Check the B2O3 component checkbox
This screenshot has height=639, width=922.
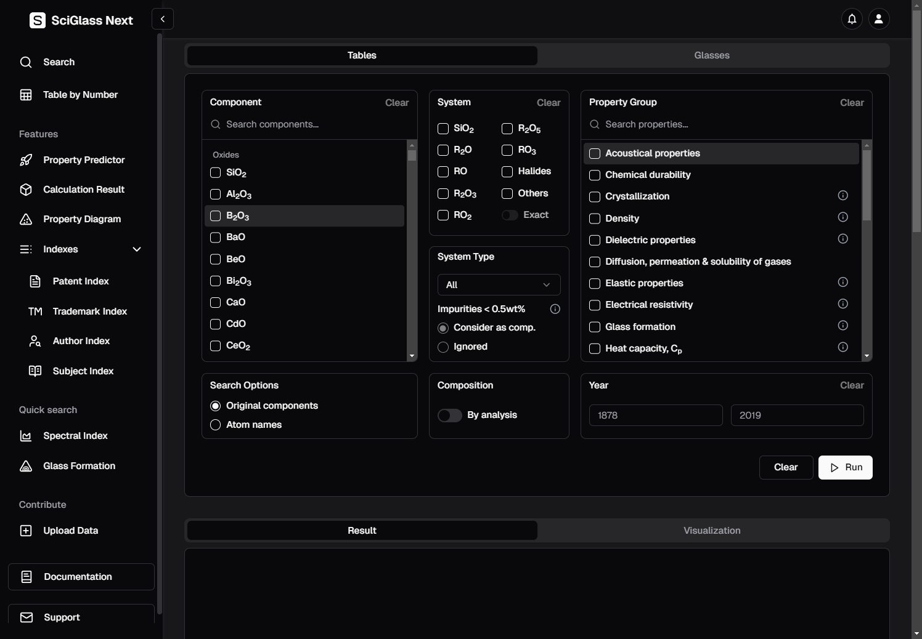[216, 216]
